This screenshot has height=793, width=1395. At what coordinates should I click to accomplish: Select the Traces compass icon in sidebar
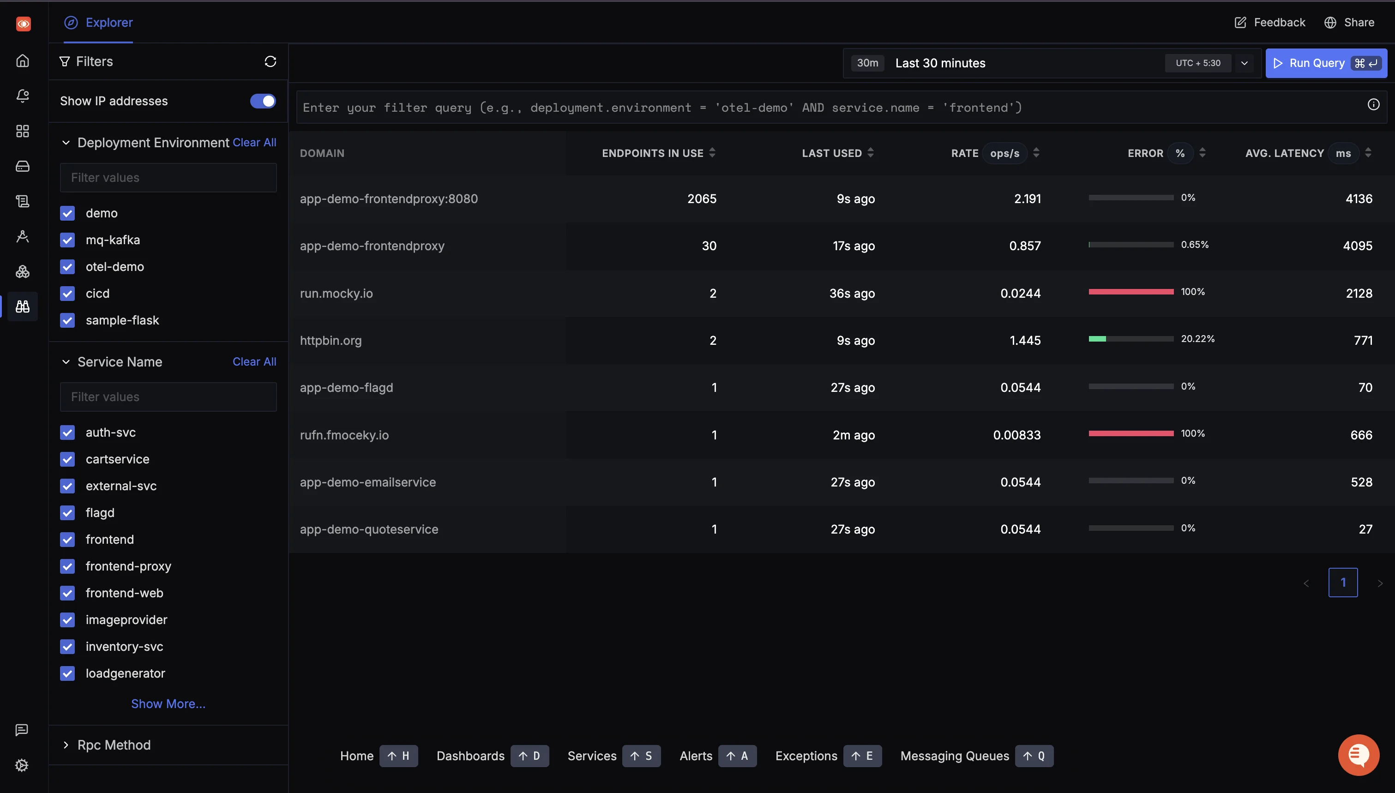[22, 236]
